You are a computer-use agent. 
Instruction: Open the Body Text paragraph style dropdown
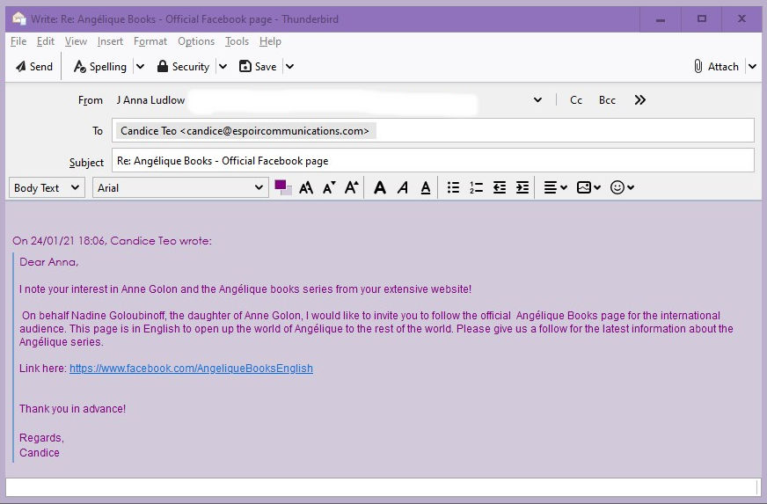[x=47, y=187]
